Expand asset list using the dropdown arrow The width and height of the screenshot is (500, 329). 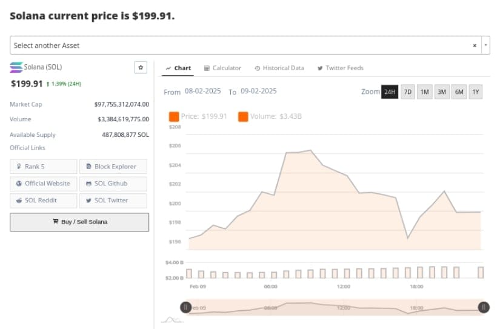tap(485, 45)
